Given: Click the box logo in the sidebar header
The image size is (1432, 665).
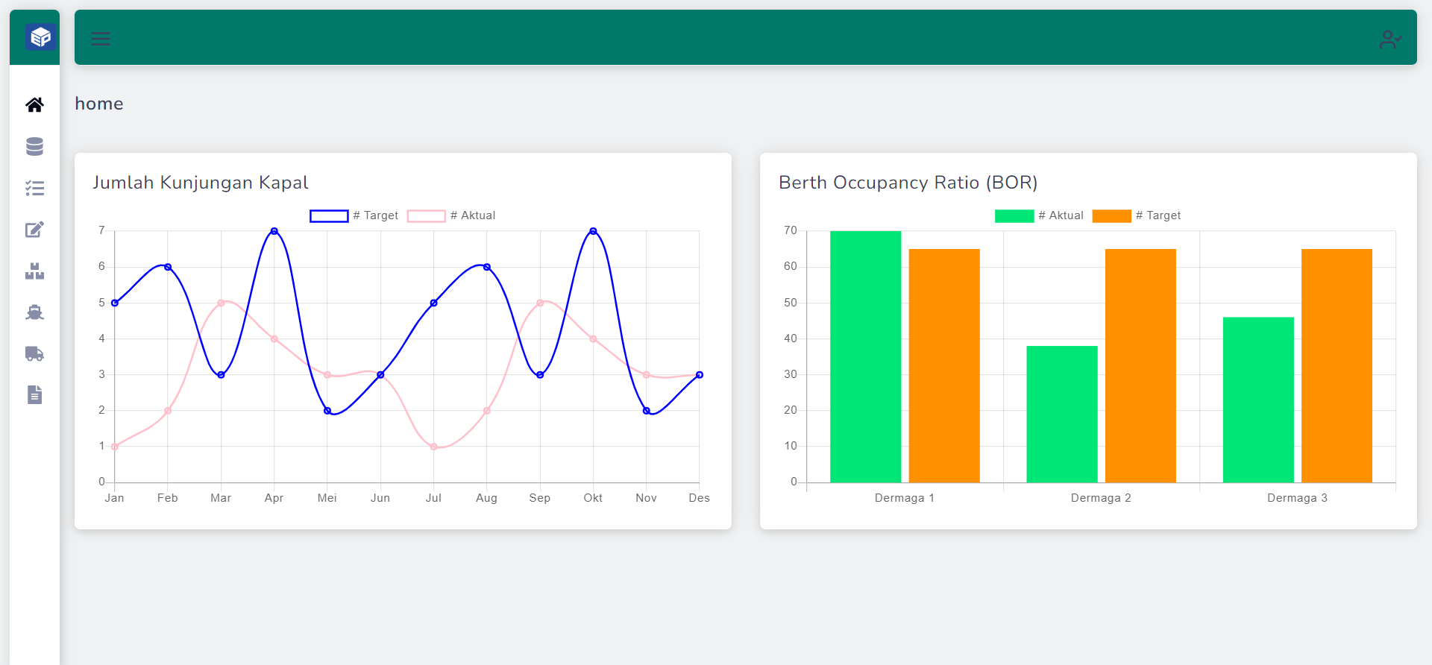Looking at the screenshot, I should [x=40, y=37].
